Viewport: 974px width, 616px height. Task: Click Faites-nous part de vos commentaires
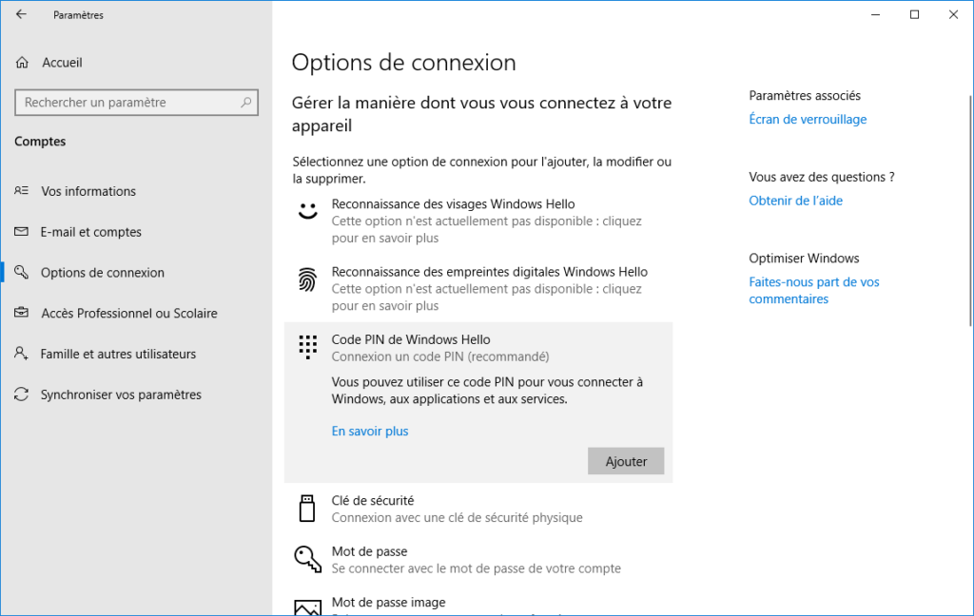pyautogui.click(x=814, y=290)
